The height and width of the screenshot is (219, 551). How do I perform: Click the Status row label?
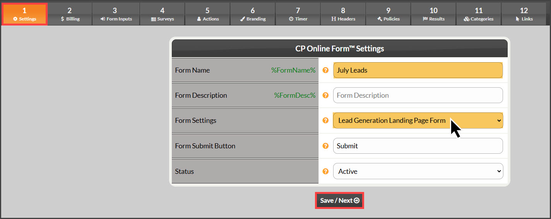pyautogui.click(x=184, y=171)
